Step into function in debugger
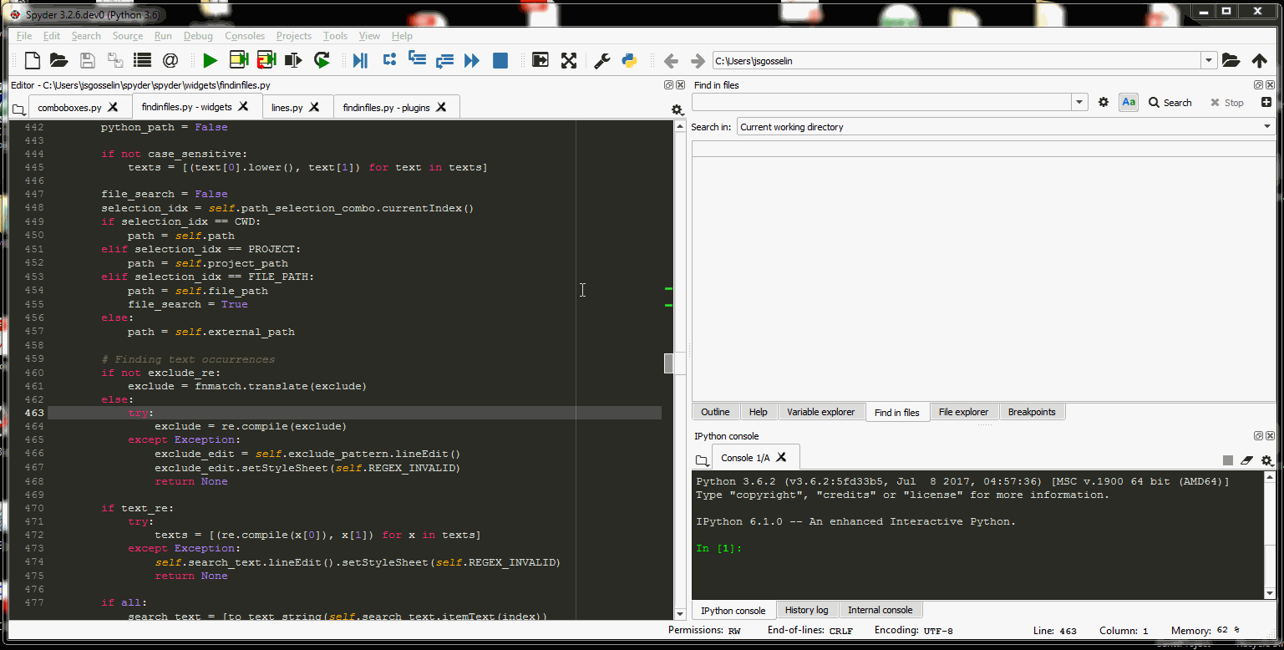Screen dimensions: 1284x650 417,60
